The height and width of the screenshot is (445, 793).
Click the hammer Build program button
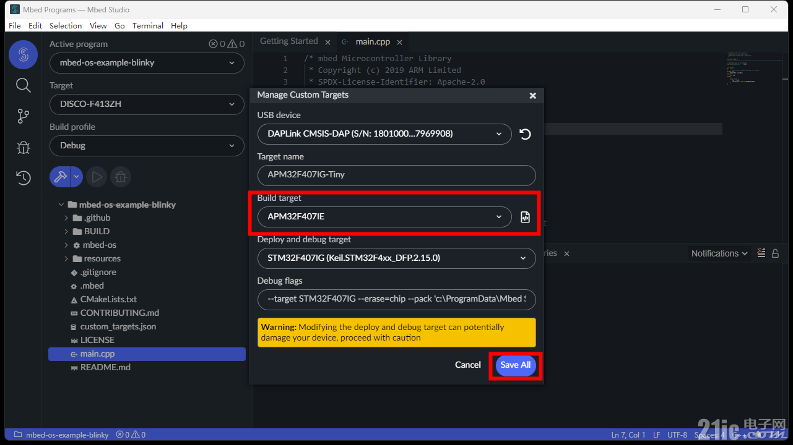pos(60,177)
